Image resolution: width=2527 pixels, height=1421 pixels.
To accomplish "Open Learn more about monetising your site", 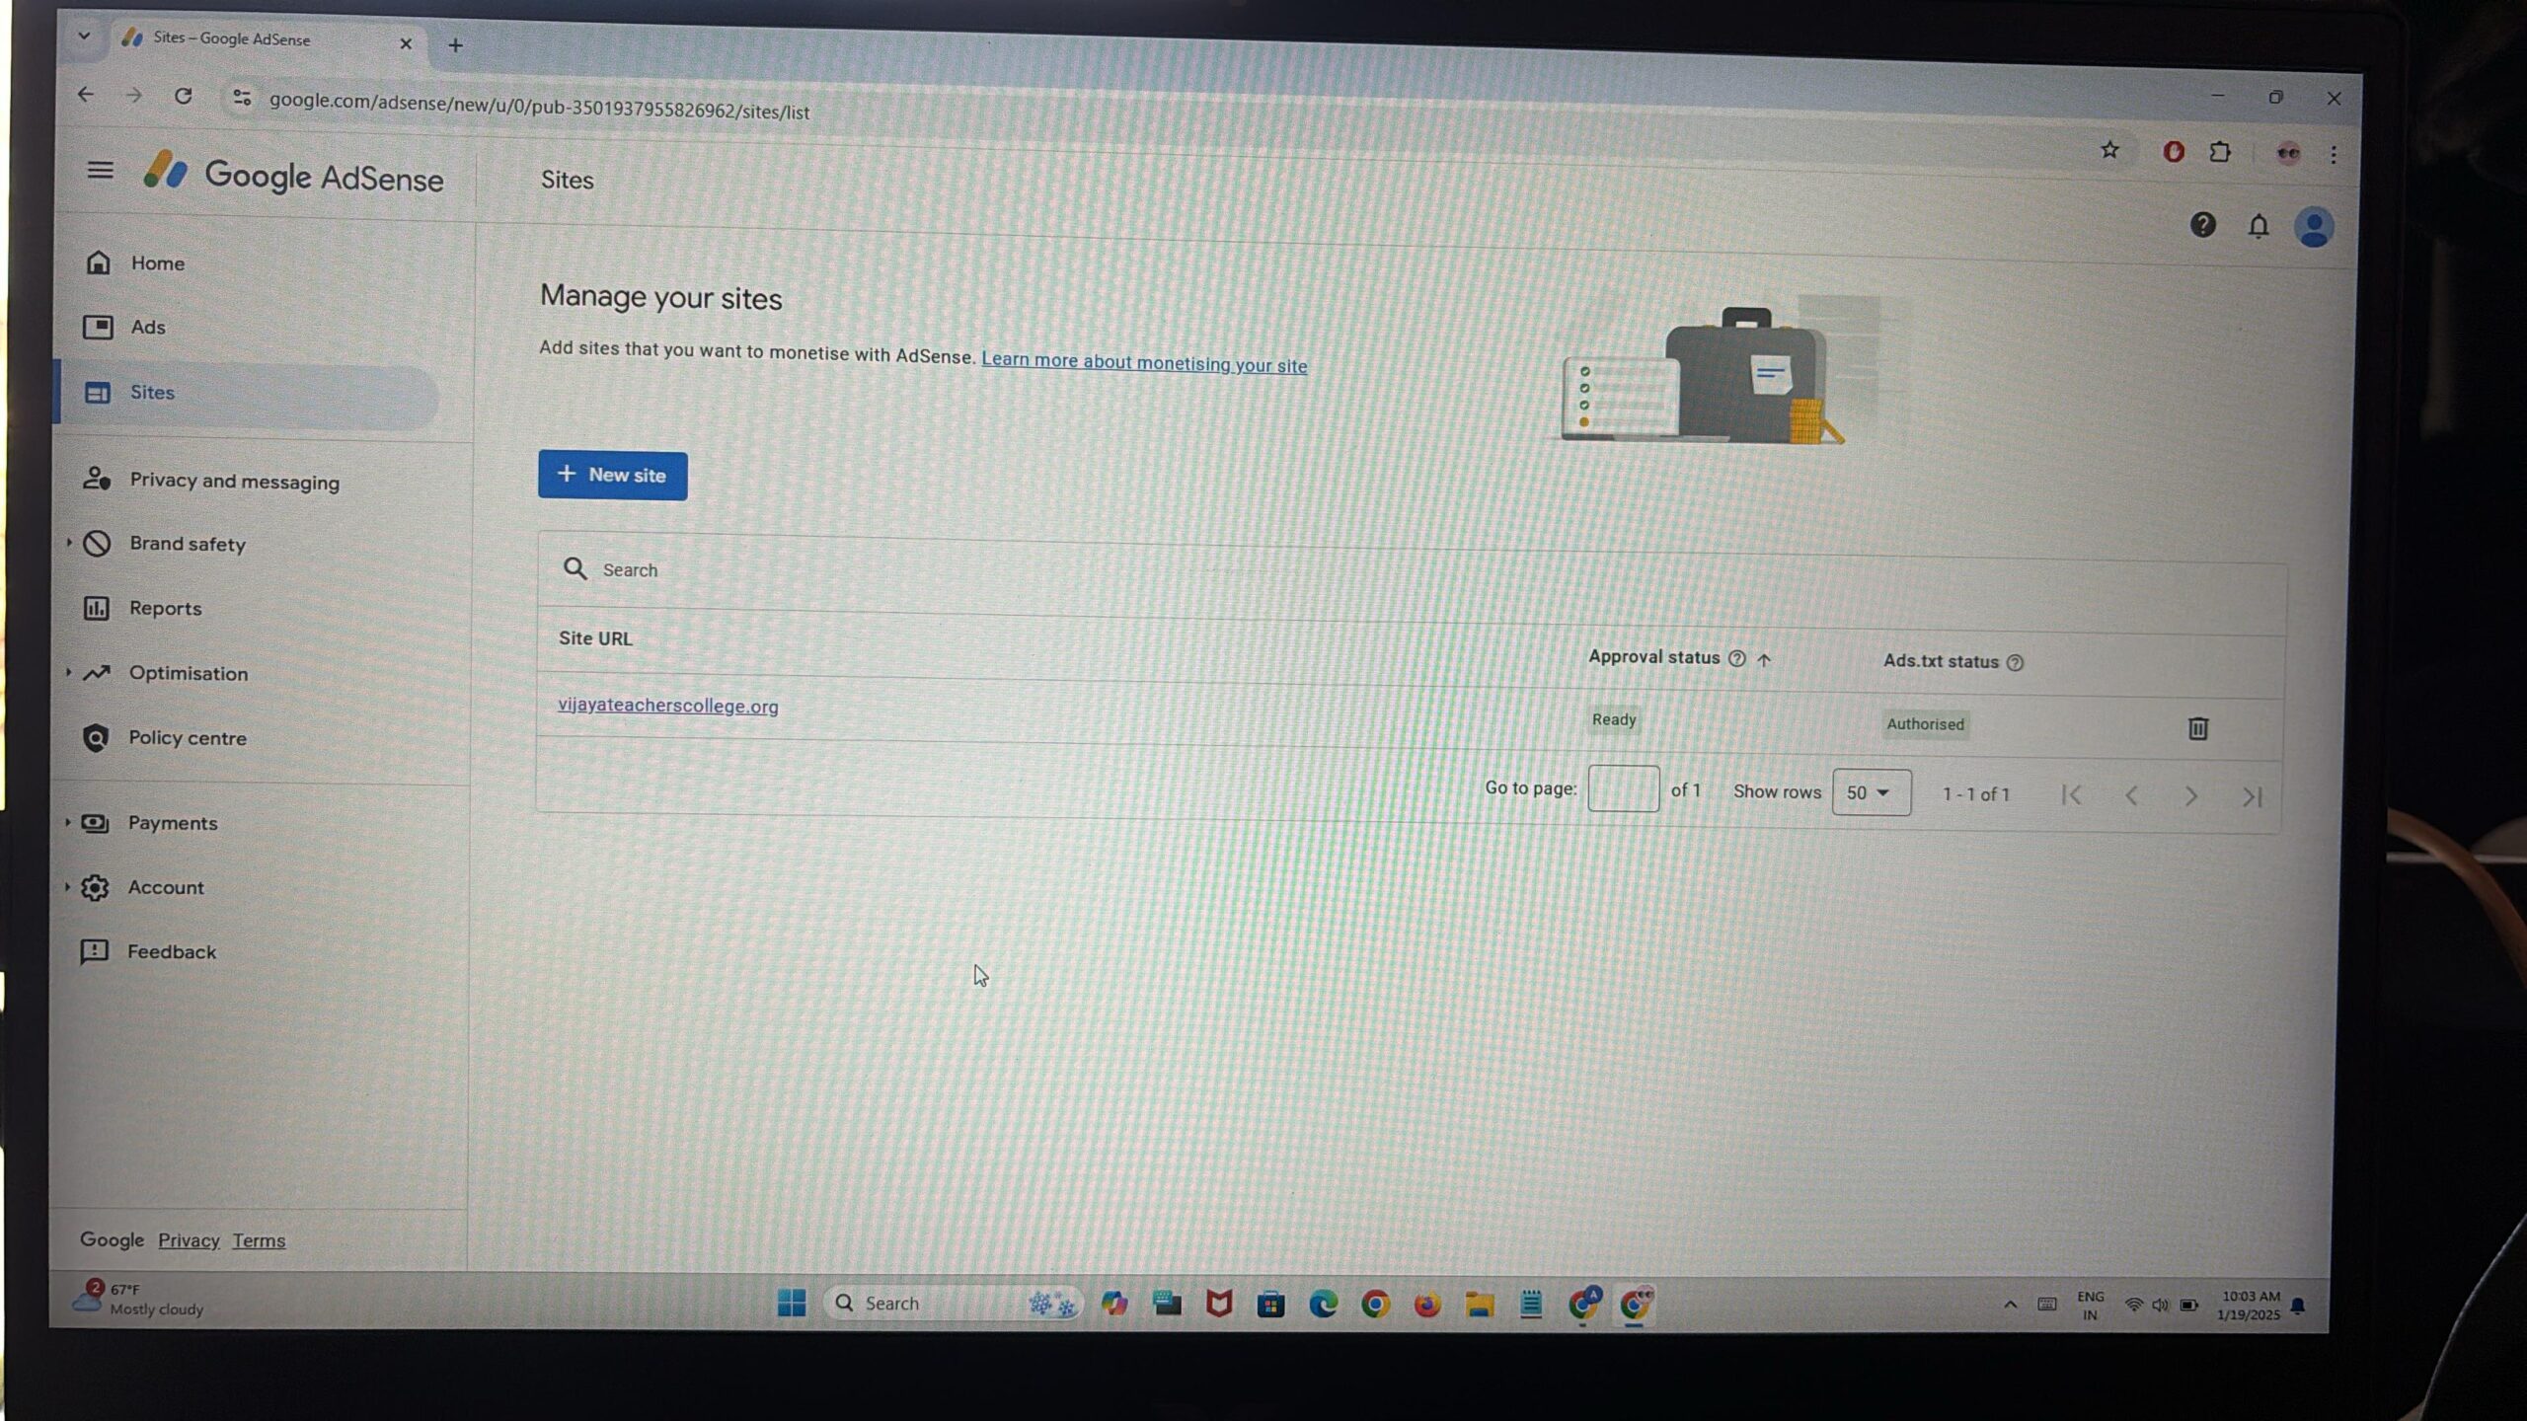I will click(x=1143, y=362).
